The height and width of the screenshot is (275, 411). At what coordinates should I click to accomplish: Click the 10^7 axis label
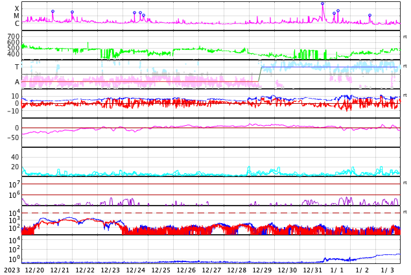(14, 184)
